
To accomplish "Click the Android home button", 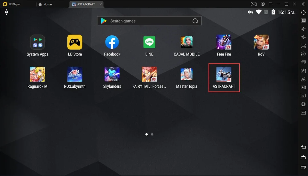I will (303, 157).
